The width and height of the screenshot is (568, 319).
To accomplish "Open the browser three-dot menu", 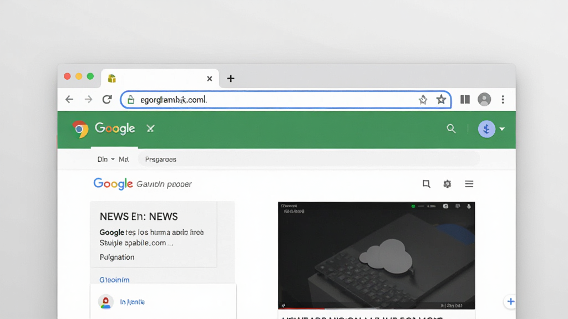I will pos(503,100).
